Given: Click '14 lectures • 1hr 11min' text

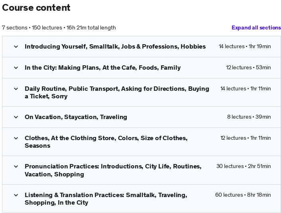Looking at the screenshot, I should [x=246, y=89].
